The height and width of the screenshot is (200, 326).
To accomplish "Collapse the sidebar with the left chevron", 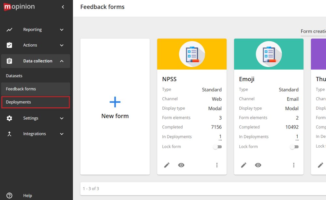I will click(63, 7).
